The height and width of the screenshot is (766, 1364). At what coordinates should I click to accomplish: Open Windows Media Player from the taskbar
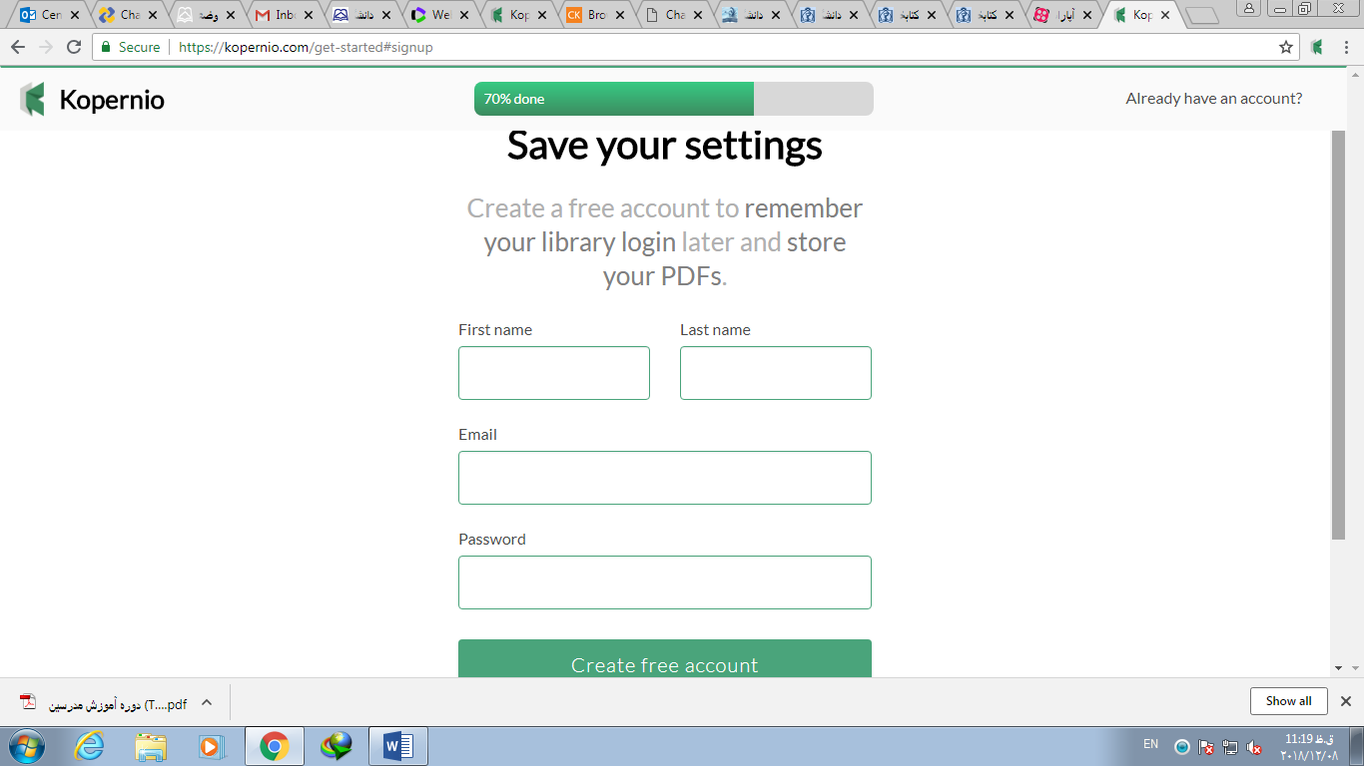pos(212,746)
